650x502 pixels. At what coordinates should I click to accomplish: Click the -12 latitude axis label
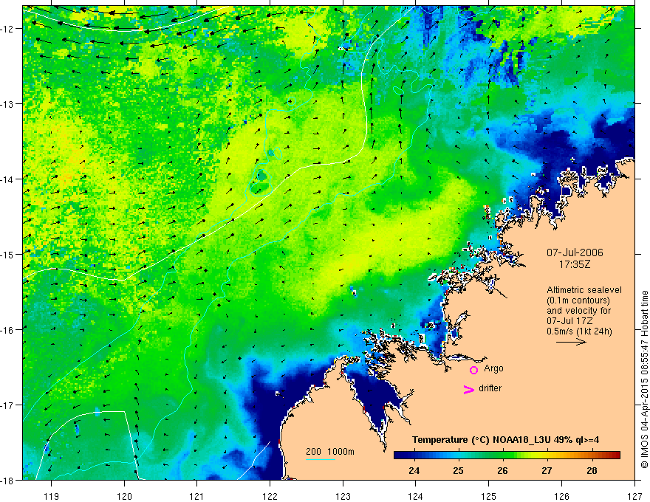pos(8,29)
